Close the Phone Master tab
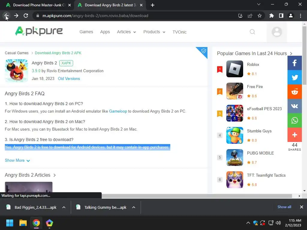 click(x=70, y=5)
